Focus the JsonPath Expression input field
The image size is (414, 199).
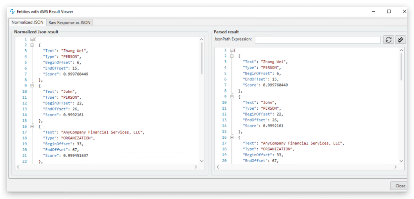tap(317, 40)
